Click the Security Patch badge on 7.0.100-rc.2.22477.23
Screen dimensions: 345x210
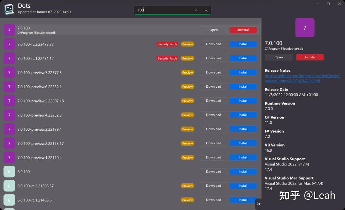167,44
